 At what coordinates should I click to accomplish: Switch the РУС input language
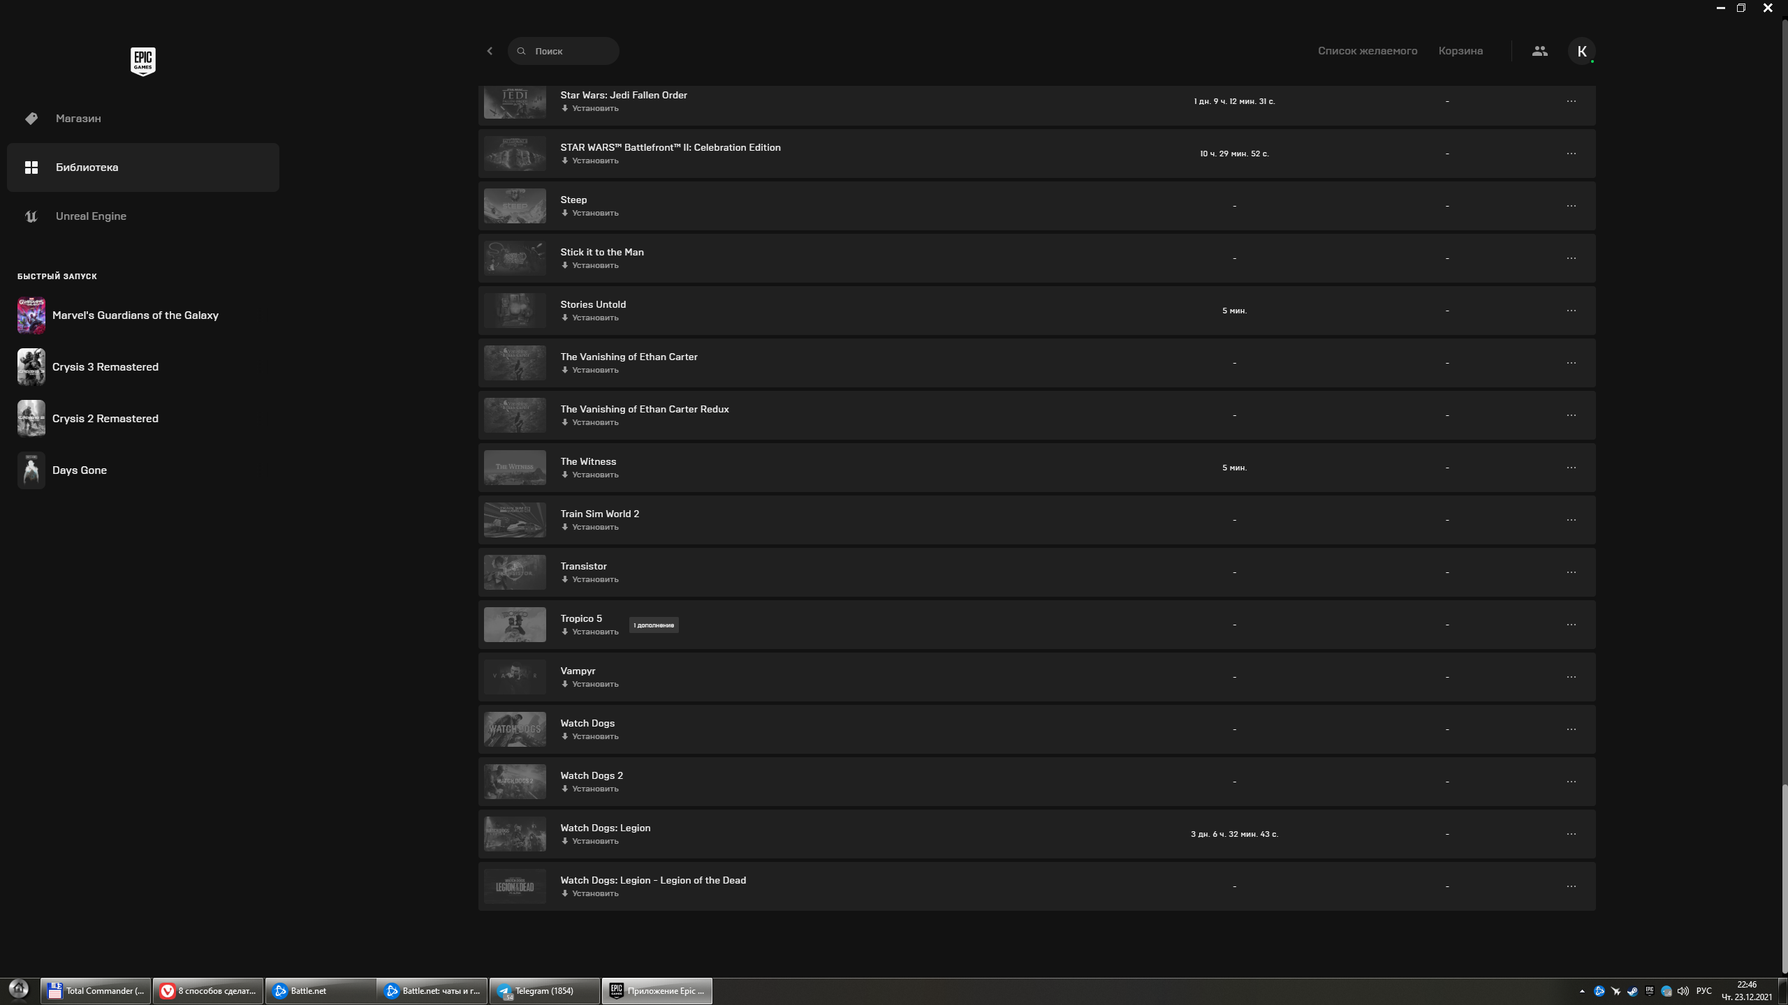(x=1704, y=991)
